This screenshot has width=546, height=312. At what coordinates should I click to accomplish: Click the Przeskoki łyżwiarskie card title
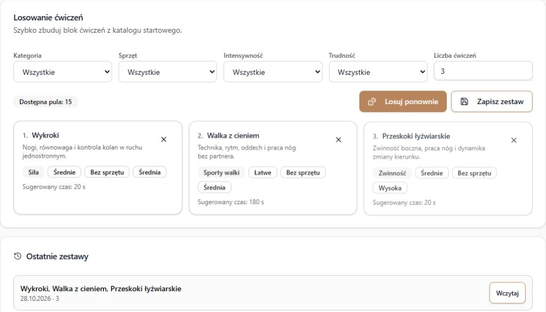coord(416,136)
